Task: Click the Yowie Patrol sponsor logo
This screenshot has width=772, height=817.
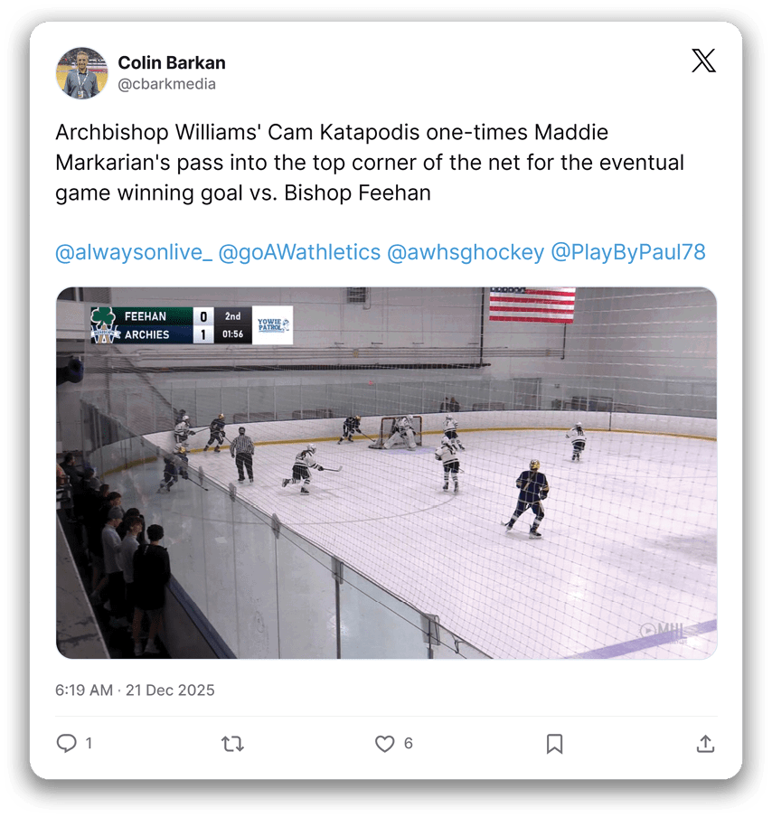Action: click(x=273, y=325)
